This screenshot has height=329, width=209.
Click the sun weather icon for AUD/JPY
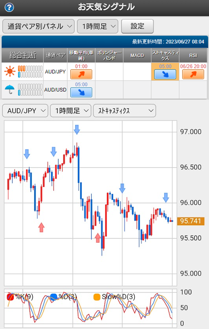point(10,71)
